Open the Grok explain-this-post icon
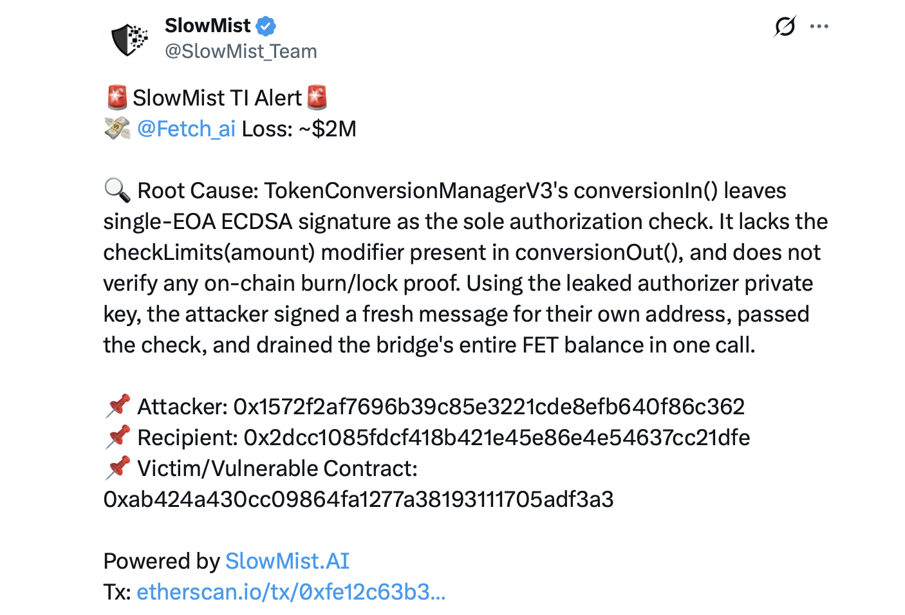 tap(785, 26)
